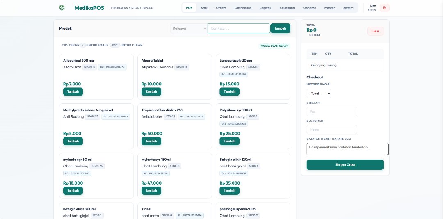Click the red logout icon
443x219 pixels.
tap(384, 8)
